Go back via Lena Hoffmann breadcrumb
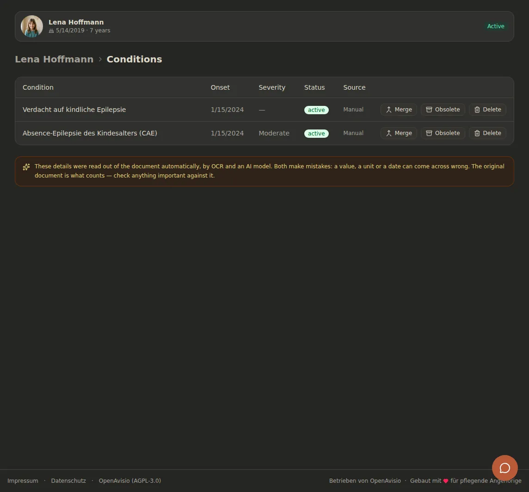The width and height of the screenshot is (529, 492). [54, 59]
